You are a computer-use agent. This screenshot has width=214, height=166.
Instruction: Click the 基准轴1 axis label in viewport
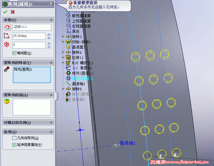point(127,143)
